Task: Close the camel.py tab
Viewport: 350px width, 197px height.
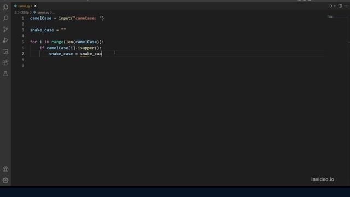Action: pos(35,6)
